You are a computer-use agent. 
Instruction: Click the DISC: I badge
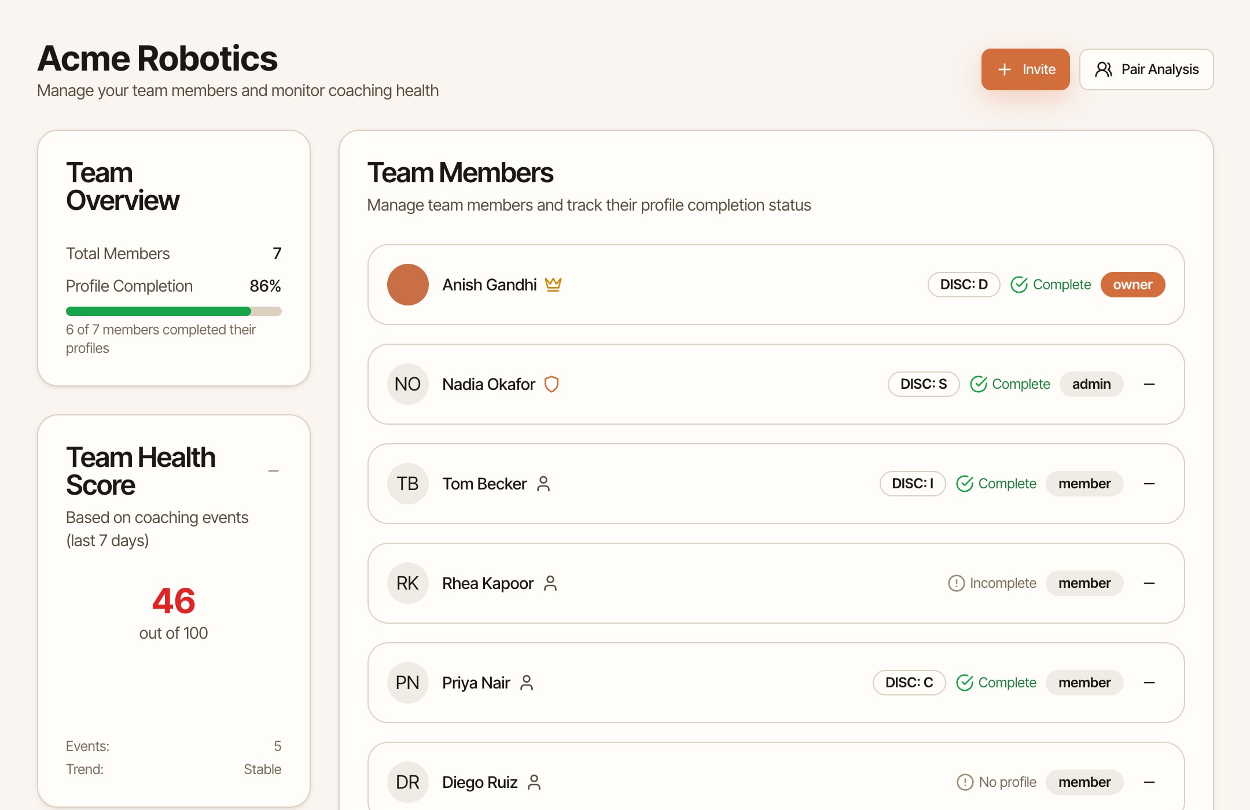(913, 484)
